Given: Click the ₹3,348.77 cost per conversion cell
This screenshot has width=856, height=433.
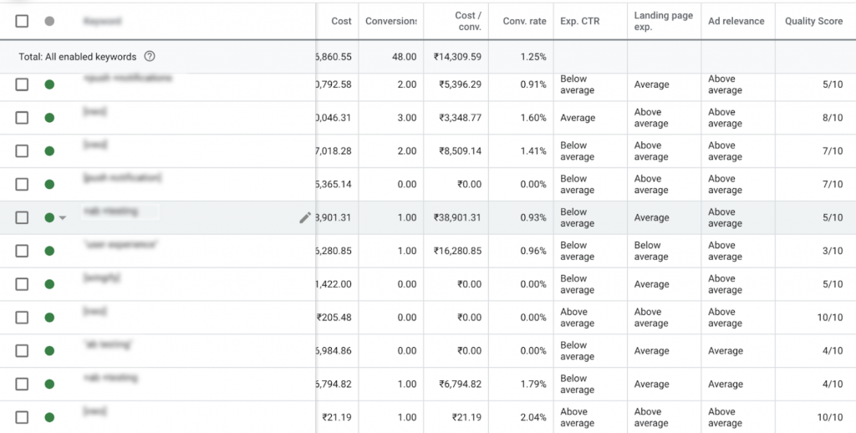Looking at the screenshot, I should [x=461, y=118].
